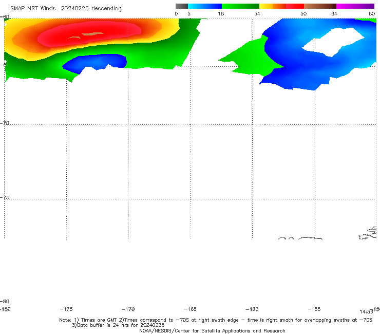Click the longitude label '-175'
This screenshot has width=380, height=334.
(66, 309)
